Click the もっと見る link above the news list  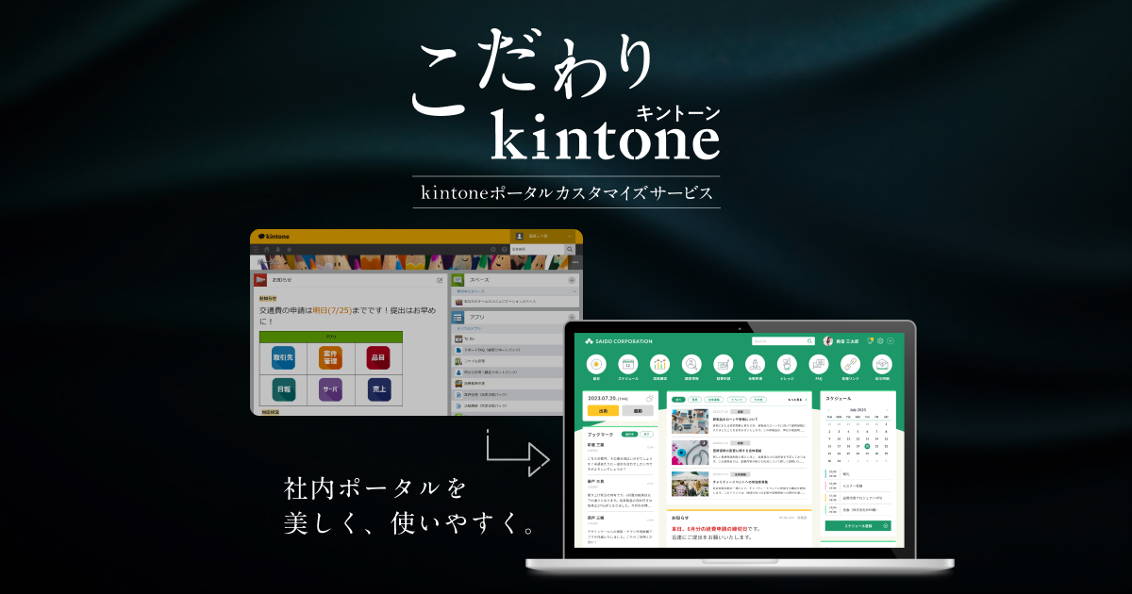click(x=794, y=399)
